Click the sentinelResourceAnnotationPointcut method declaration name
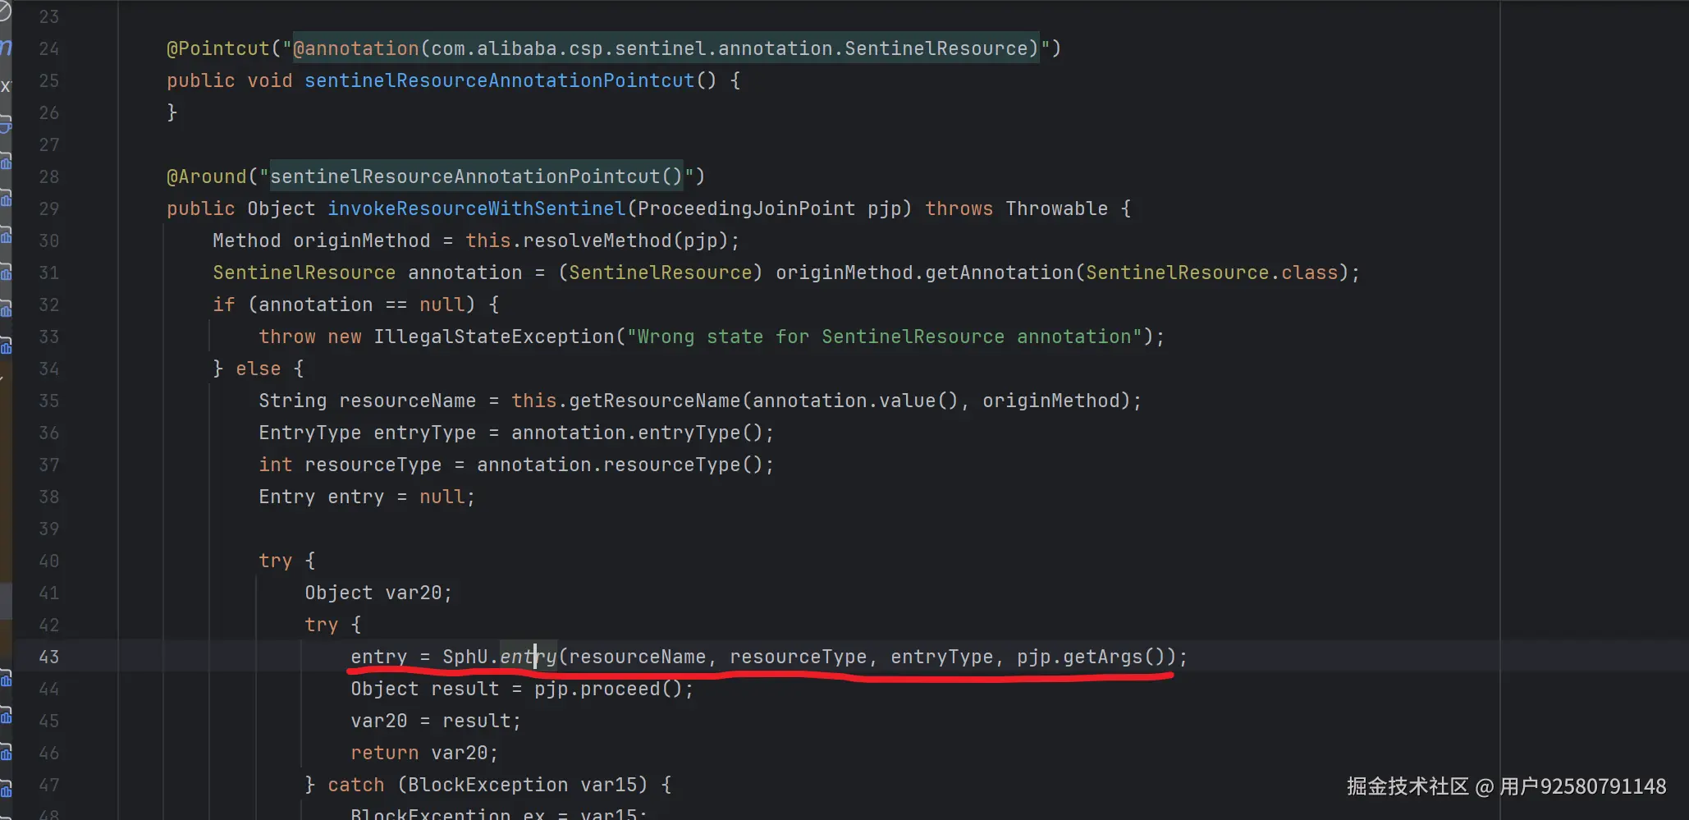The height and width of the screenshot is (820, 1689). click(x=500, y=80)
